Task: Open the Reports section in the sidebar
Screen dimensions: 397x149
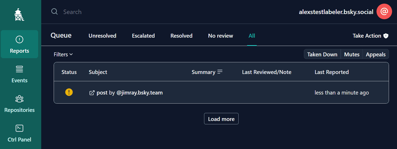Action: [19, 44]
